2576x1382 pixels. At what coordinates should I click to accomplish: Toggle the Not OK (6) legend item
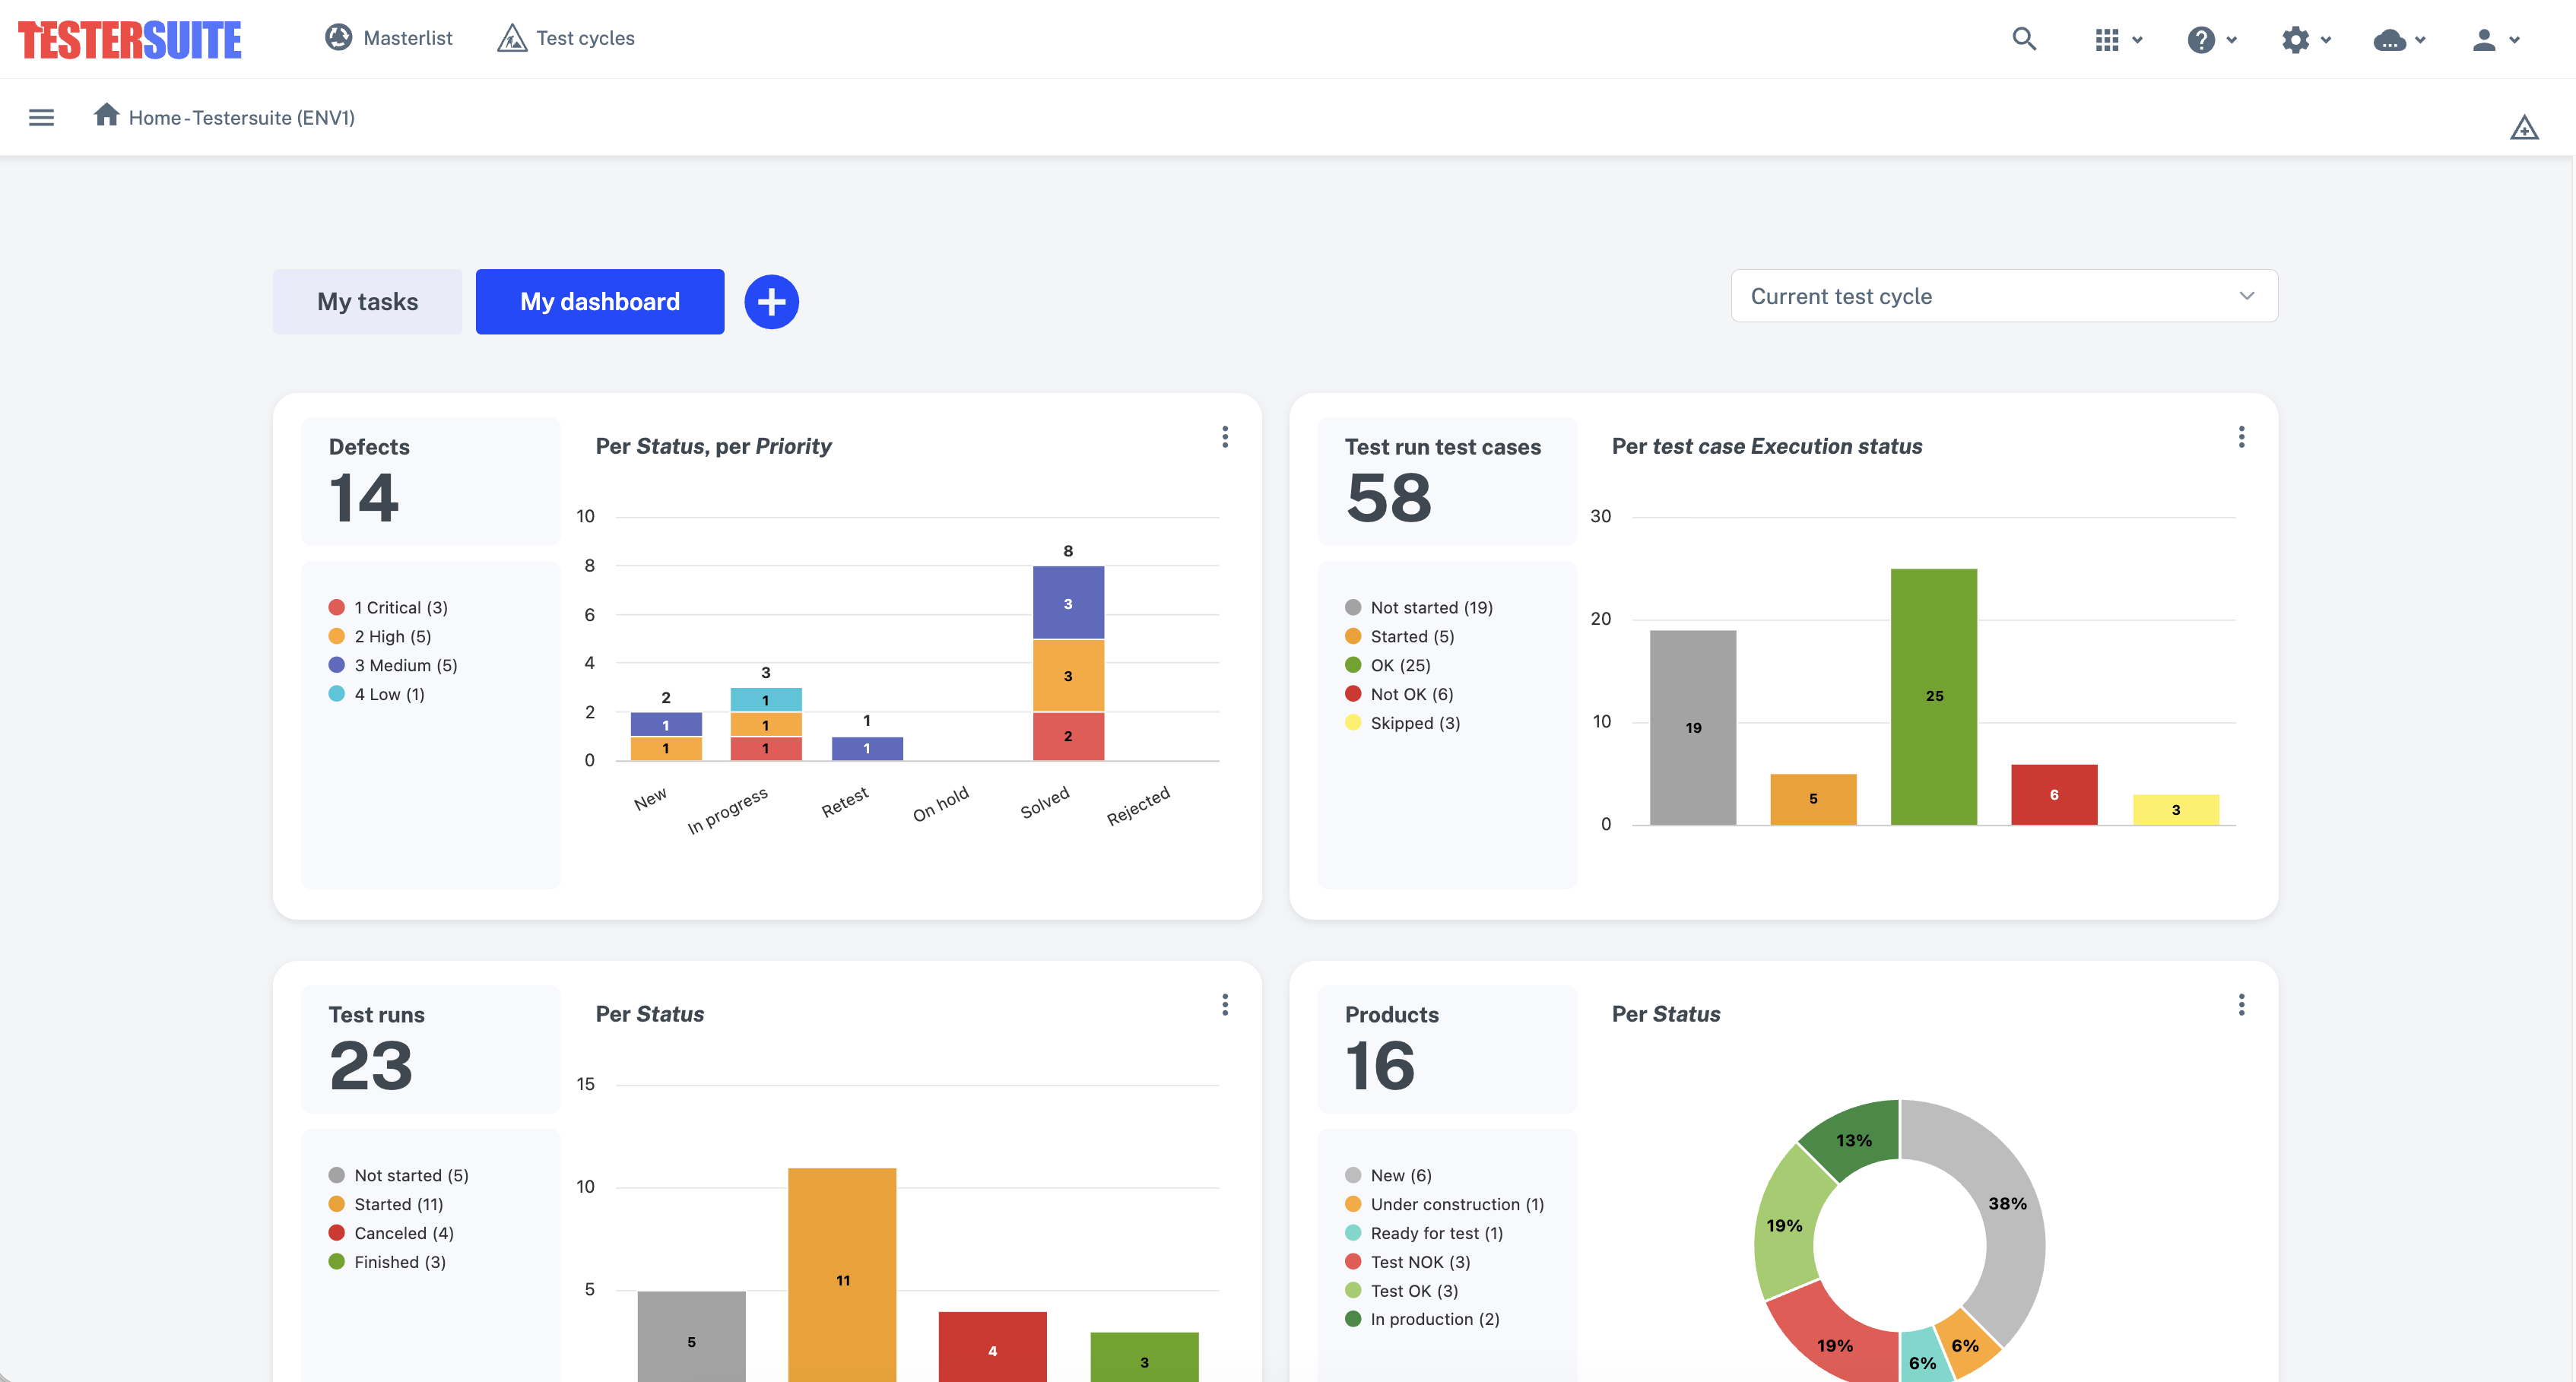coord(1399,695)
